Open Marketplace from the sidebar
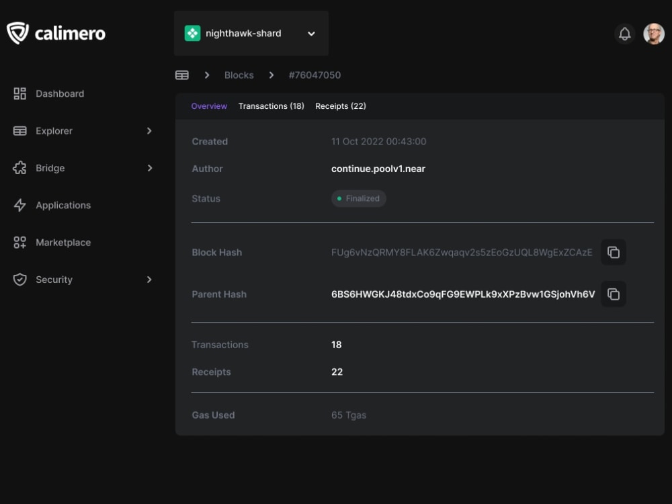 (x=63, y=242)
